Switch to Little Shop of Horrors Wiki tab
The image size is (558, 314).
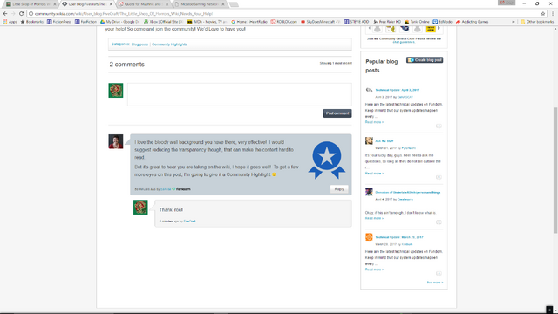point(31,4)
